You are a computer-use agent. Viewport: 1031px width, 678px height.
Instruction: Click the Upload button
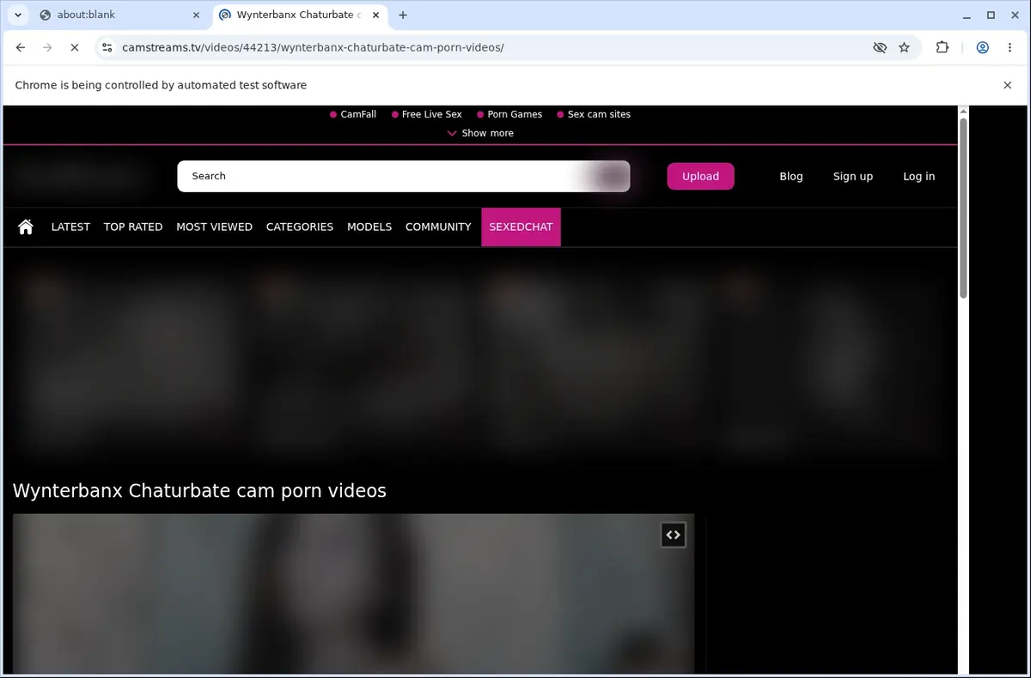(700, 176)
